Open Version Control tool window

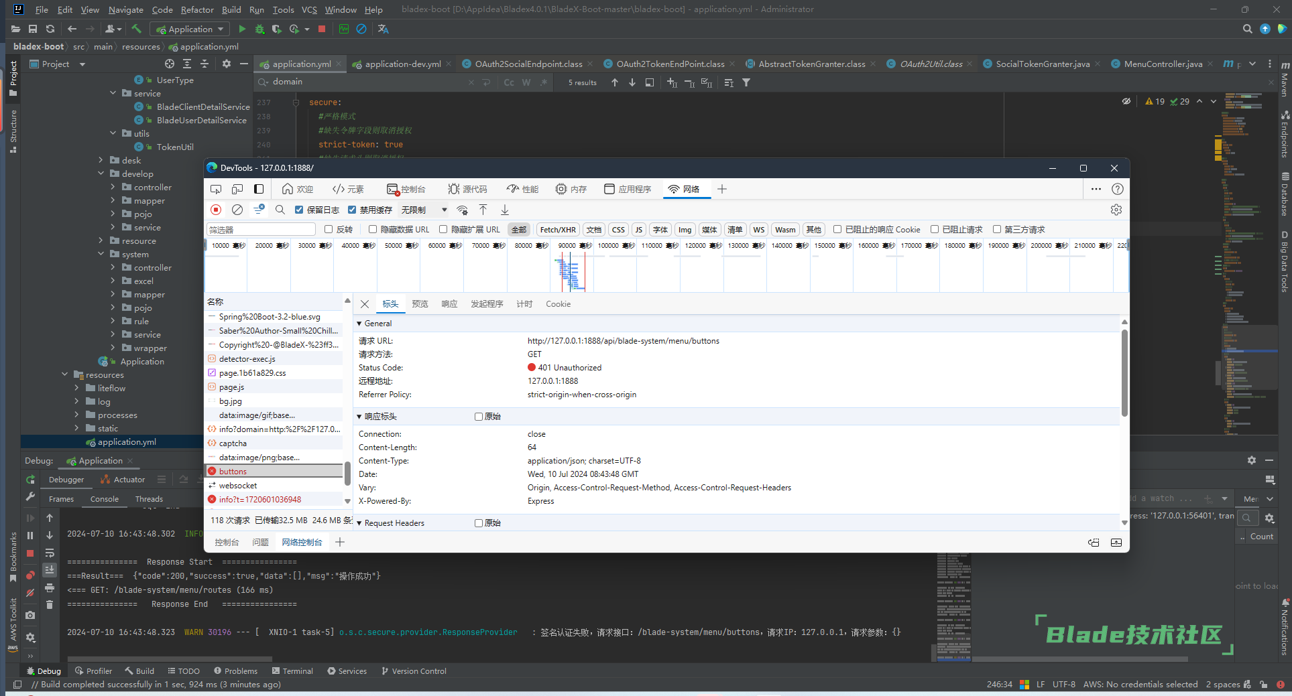[x=414, y=671]
